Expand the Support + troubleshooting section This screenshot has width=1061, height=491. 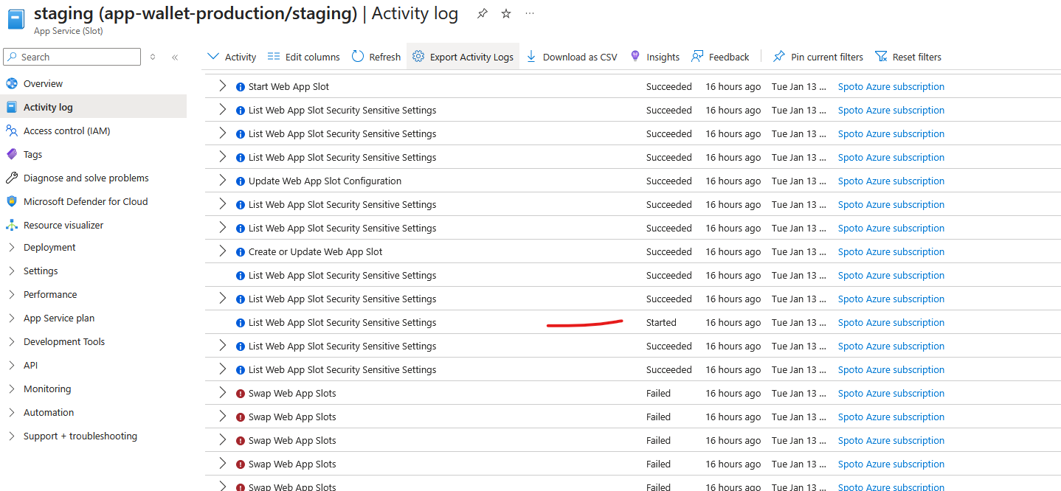click(11, 436)
